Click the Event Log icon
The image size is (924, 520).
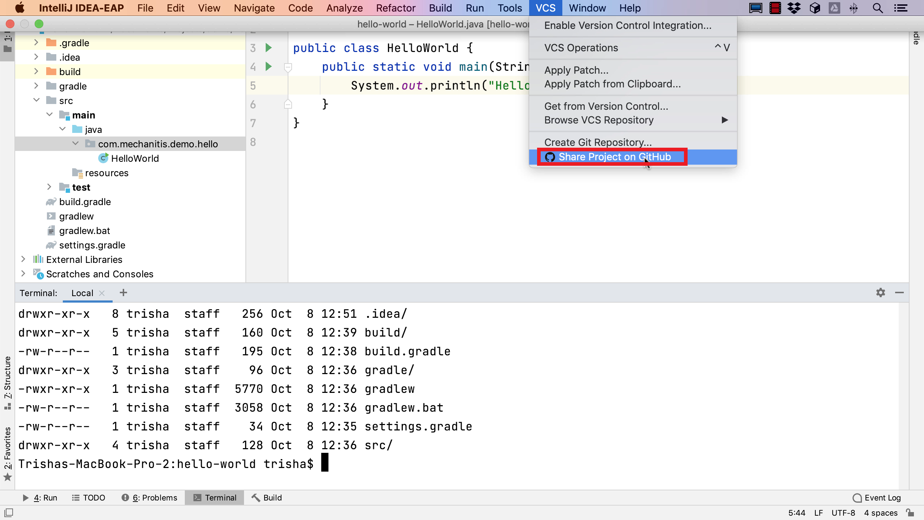tap(857, 498)
